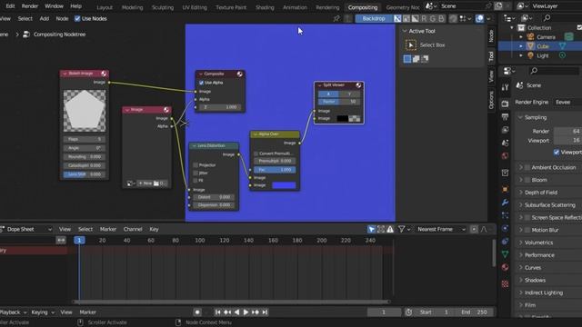Open the World properties tab icon
This screenshot has width=582, height=327.
[505, 155]
